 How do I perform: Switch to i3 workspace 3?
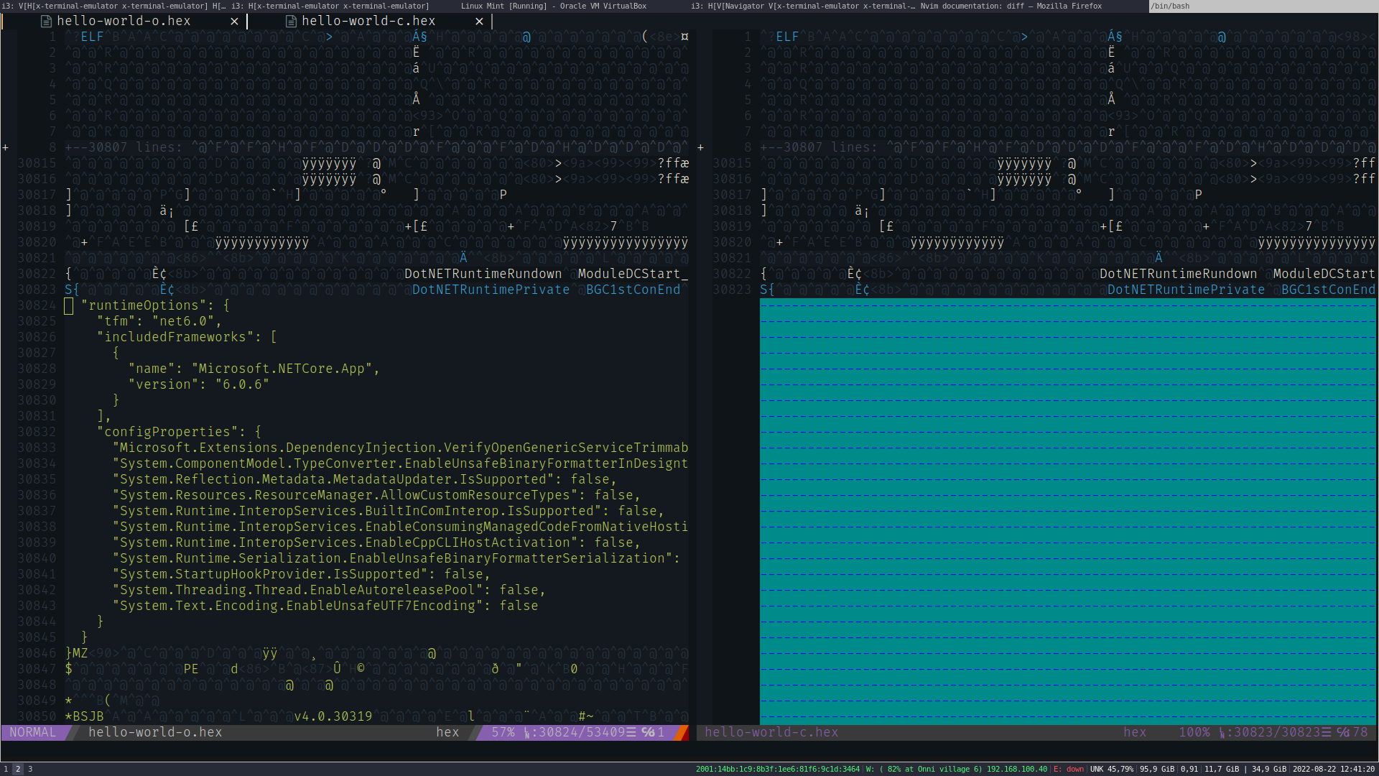pyautogui.click(x=30, y=769)
